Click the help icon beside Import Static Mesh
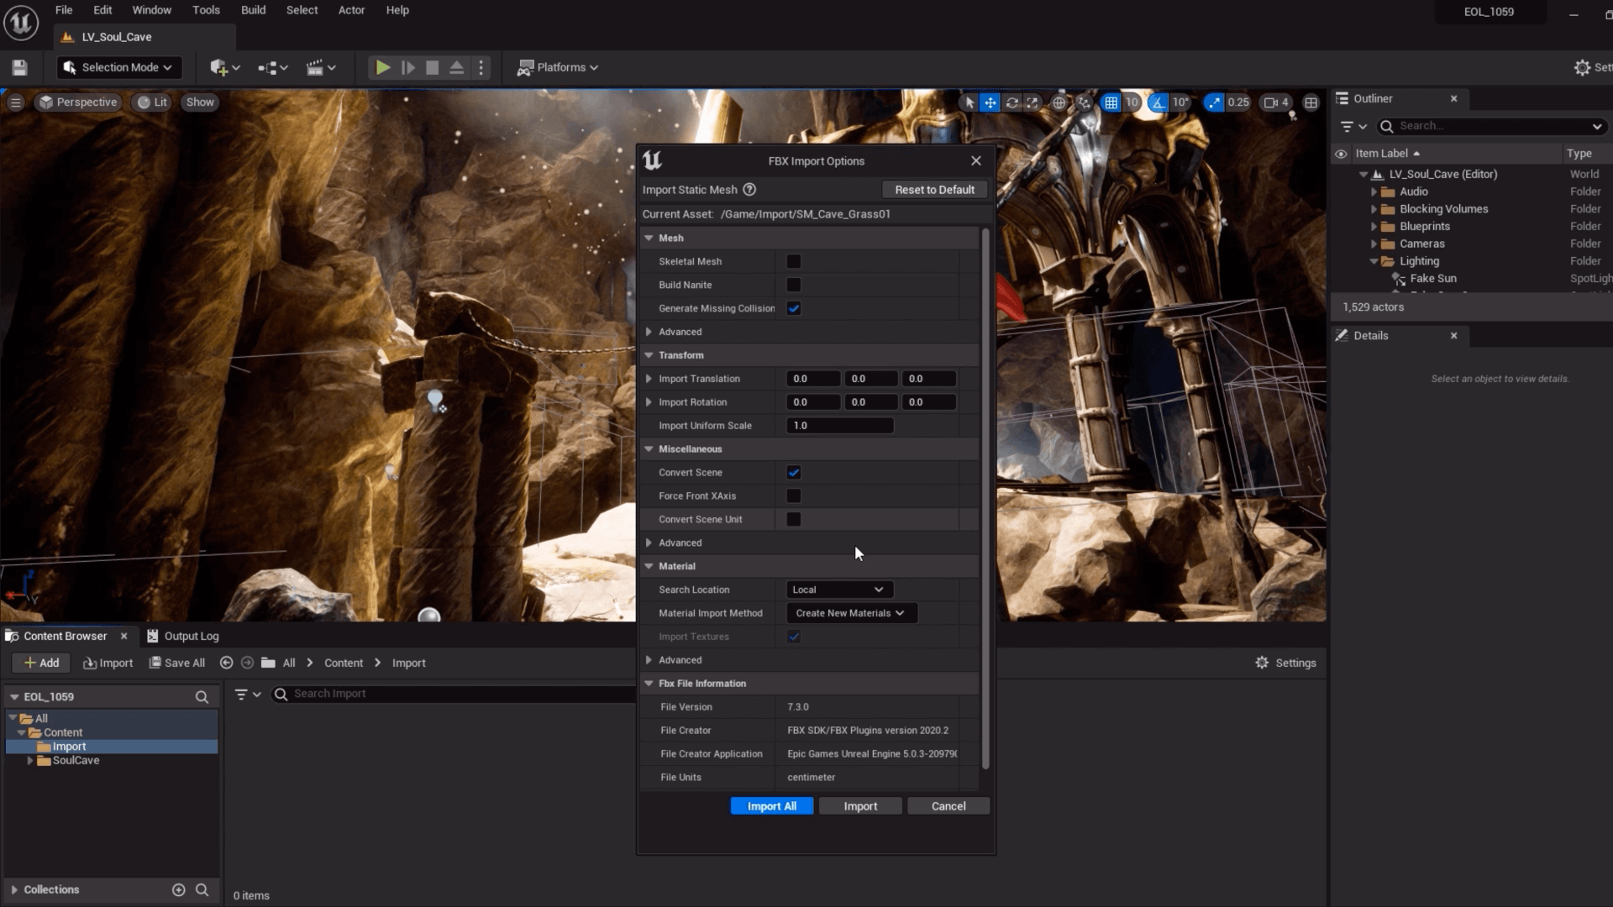This screenshot has height=907, width=1613. (x=749, y=190)
